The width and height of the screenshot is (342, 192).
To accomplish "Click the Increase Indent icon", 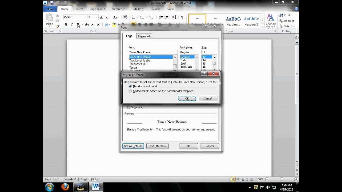I will point(167,17).
